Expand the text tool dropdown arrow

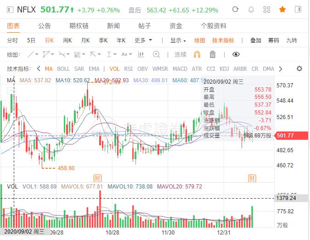click(130, 54)
